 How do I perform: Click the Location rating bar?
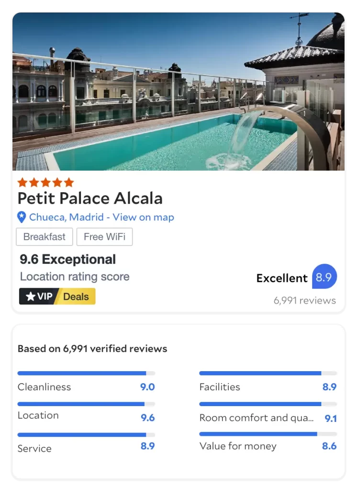click(x=86, y=404)
